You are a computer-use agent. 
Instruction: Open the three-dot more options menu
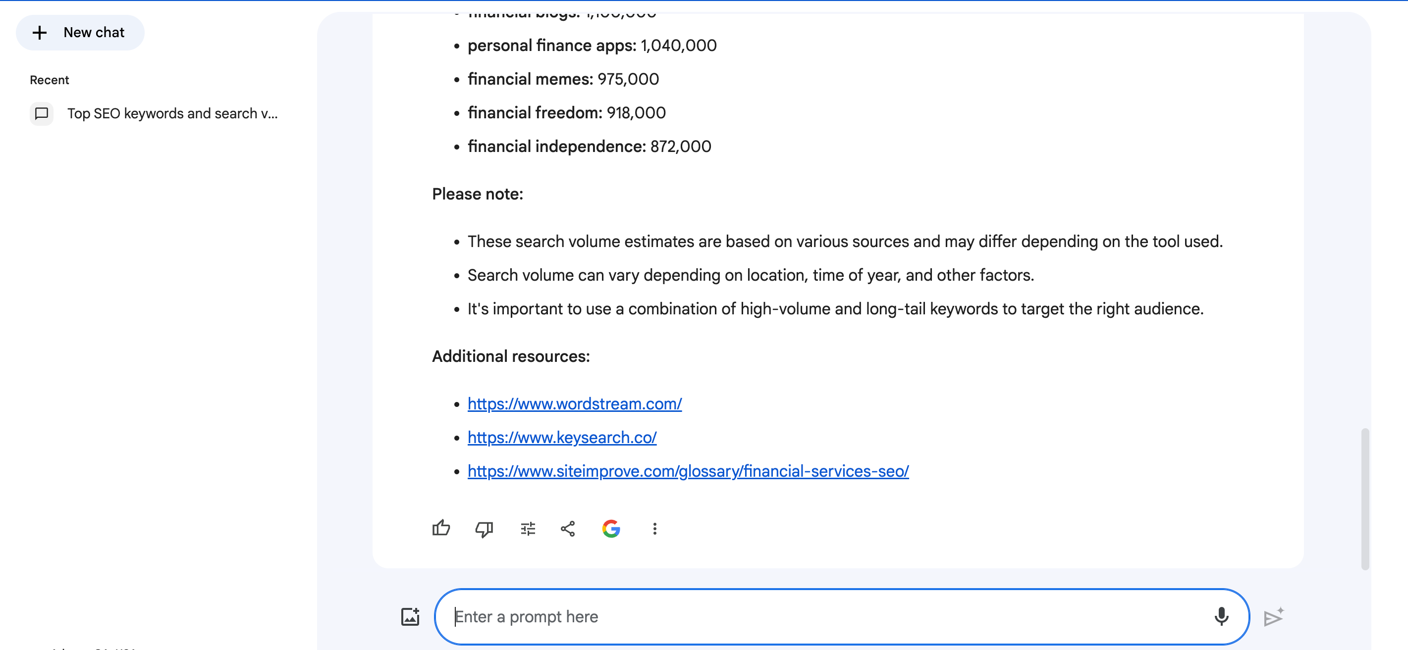click(x=654, y=528)
